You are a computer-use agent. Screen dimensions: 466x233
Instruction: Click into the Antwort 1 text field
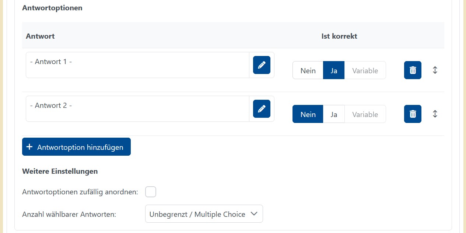point(137,65)
